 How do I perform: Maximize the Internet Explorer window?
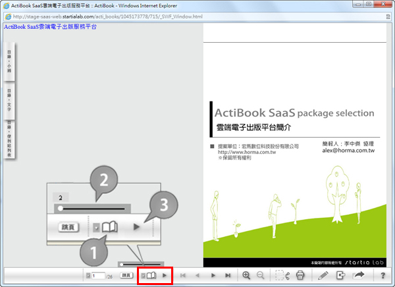coord(369,5)
